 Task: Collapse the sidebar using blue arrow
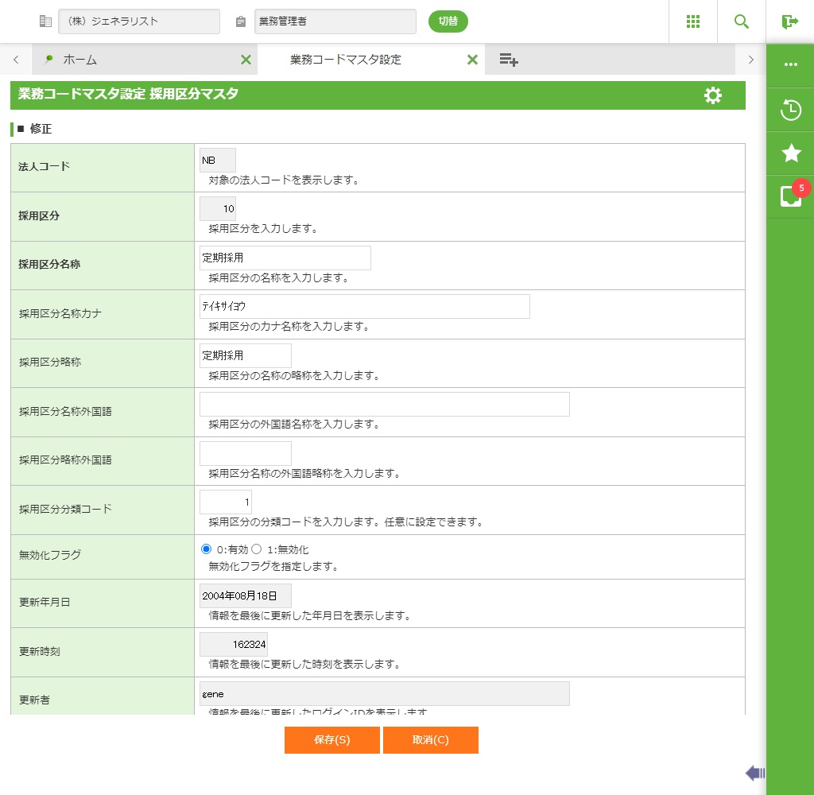tap(754, 773)
